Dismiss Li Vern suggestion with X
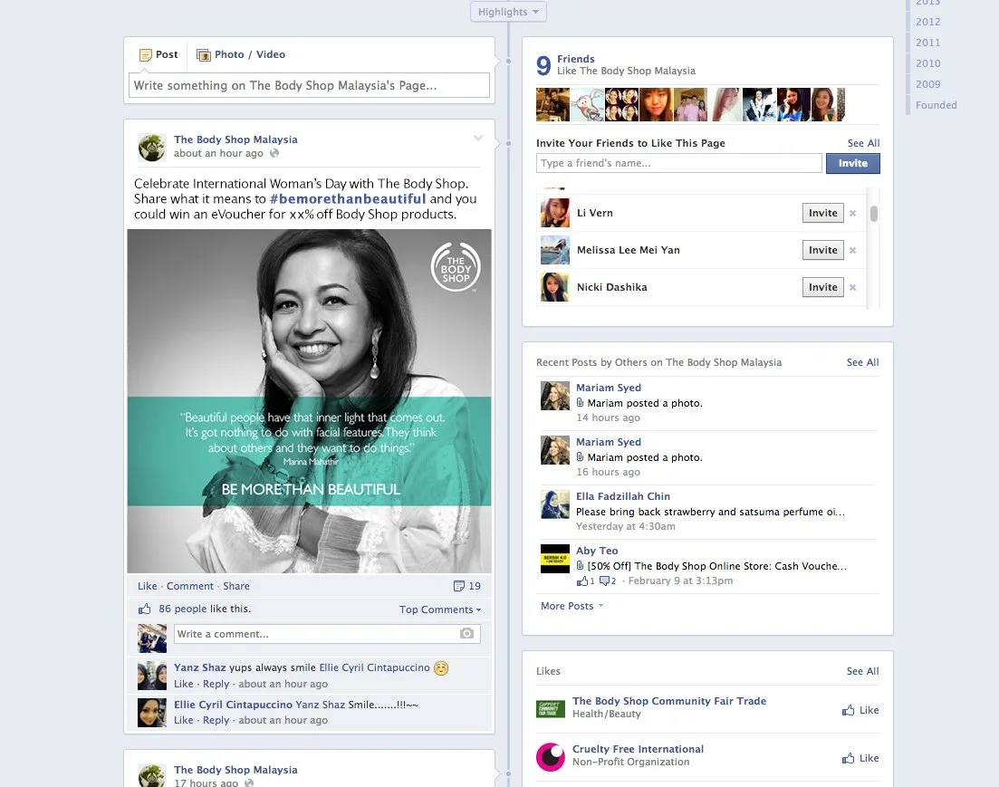999x787 pixels. (x=852, y=214)
